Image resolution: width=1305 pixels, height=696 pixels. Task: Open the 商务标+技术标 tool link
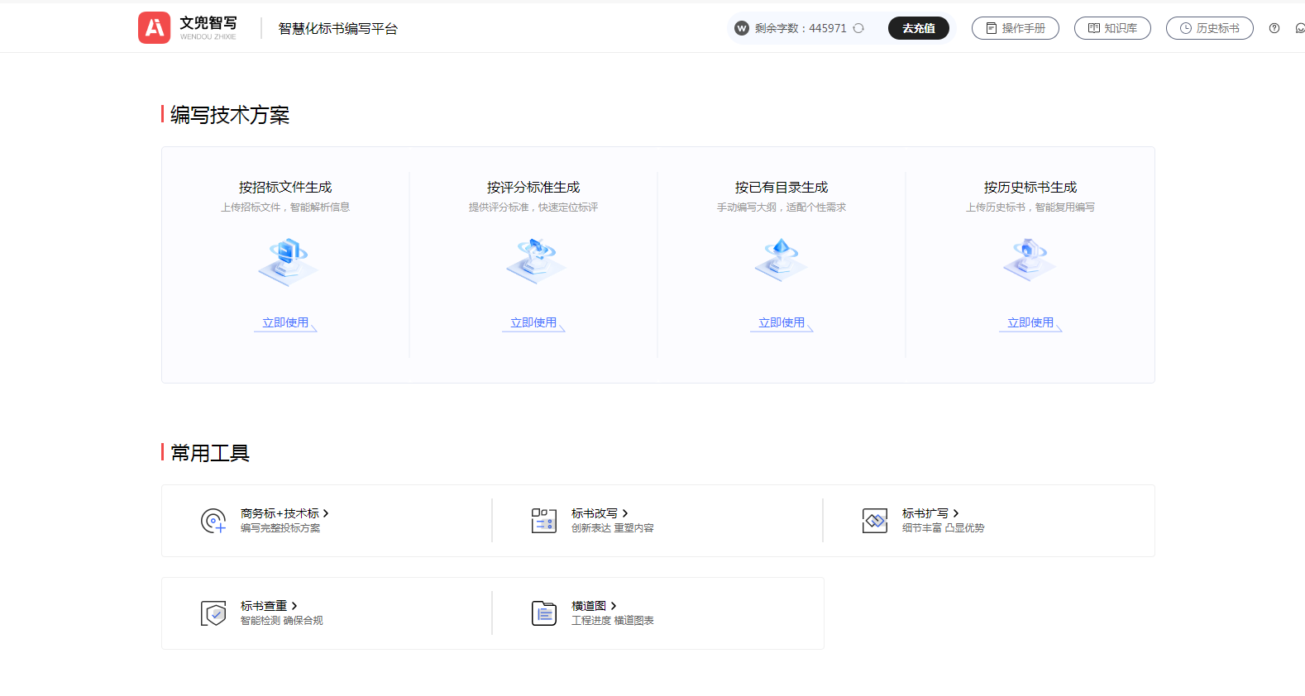[x=284, y=513]
